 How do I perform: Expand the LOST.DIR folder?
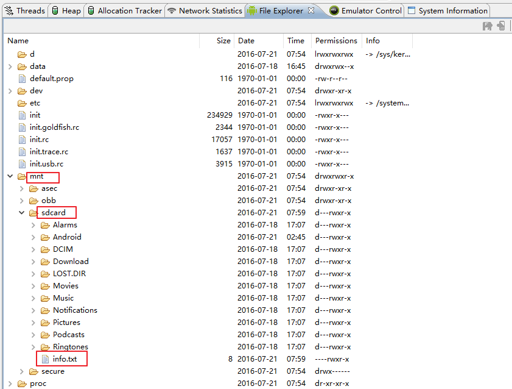point(33,274)
